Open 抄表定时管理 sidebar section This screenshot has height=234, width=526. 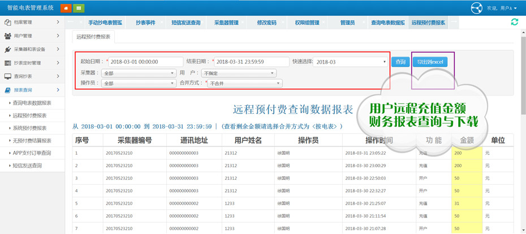click(x=32, y=63)
